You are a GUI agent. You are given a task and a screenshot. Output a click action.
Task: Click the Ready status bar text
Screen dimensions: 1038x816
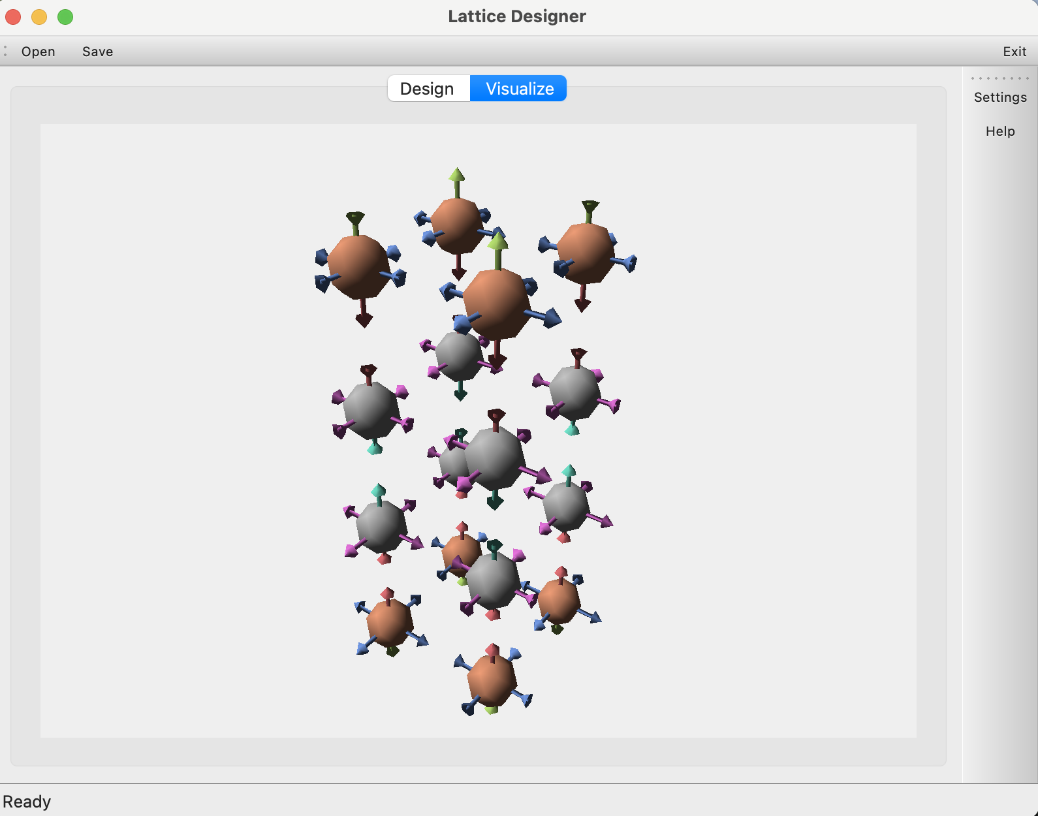tap(27, 802)
